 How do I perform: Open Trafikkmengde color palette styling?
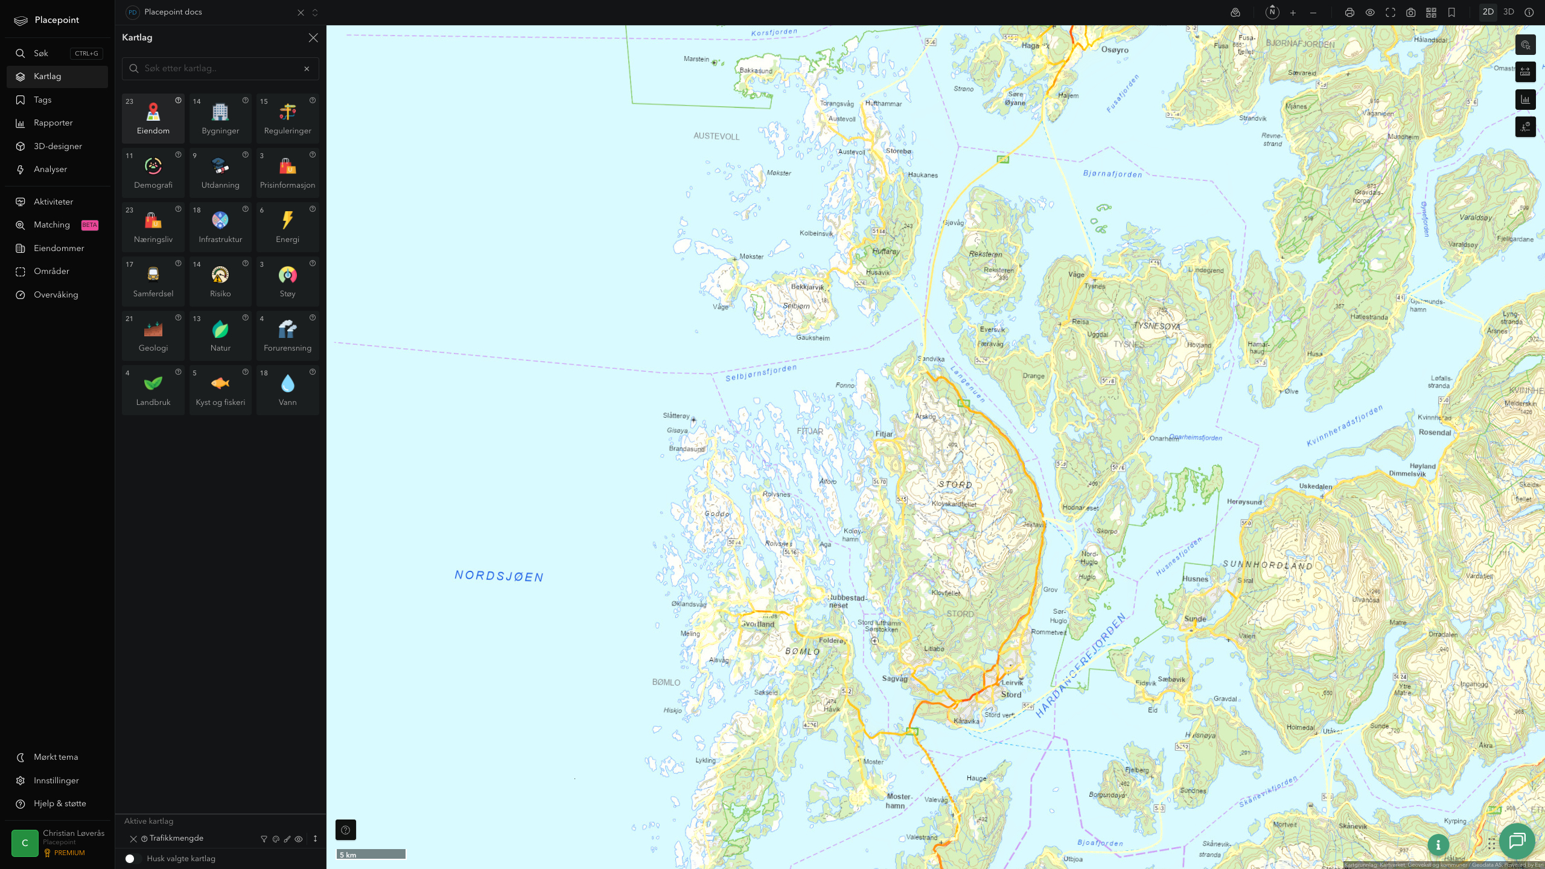(276, 839)
